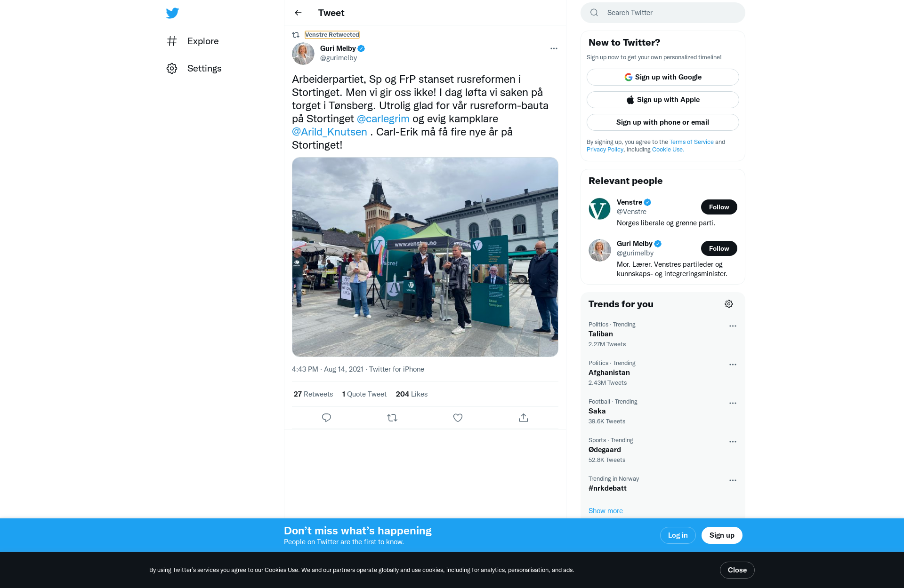The image size is (904, 588).
Task: Sign up with phone or email
Action: (x=663, y=122)
